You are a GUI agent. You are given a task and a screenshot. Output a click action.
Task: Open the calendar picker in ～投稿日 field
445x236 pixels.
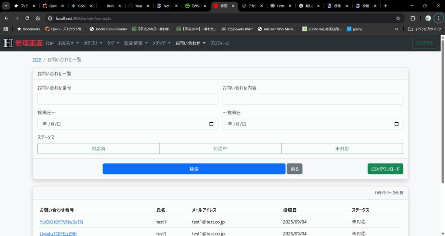[x=396, y=124]
